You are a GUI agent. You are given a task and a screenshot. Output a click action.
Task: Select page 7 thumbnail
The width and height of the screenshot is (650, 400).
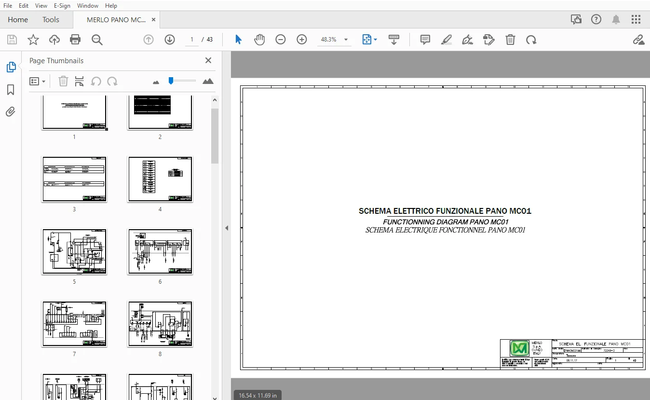point(74,324)
